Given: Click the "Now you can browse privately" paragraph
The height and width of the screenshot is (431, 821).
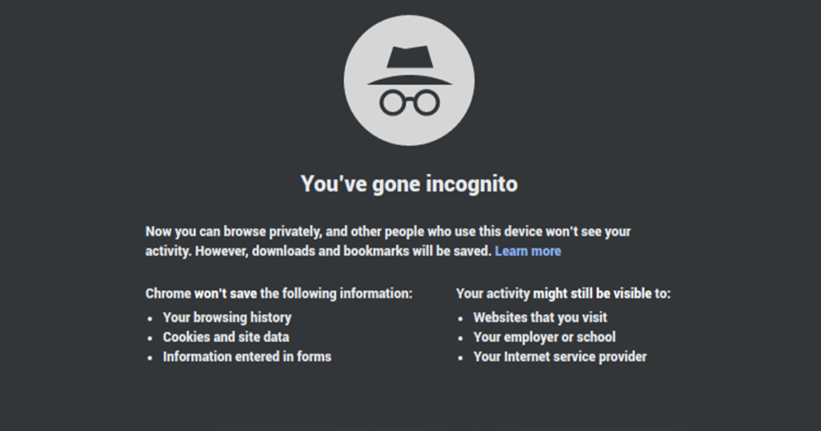Looking at the screenshot, I should [x=388, y=241].
